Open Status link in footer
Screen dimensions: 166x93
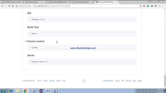[58, 81]
